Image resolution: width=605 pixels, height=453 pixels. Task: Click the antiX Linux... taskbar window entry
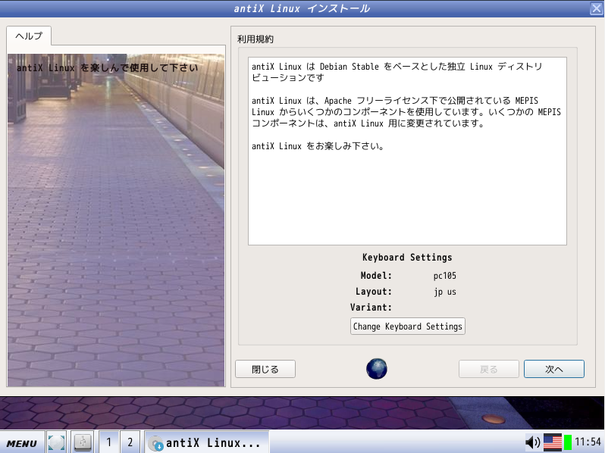coord(207,442)
